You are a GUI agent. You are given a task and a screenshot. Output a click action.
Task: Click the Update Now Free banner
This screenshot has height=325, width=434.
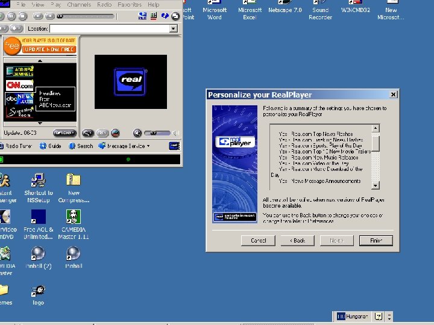coord(49,49)
